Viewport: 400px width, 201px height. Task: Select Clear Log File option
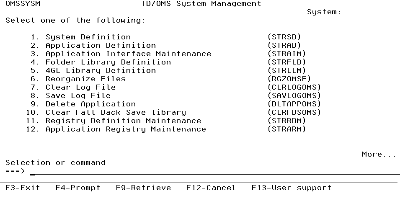(x=80, y=87)
